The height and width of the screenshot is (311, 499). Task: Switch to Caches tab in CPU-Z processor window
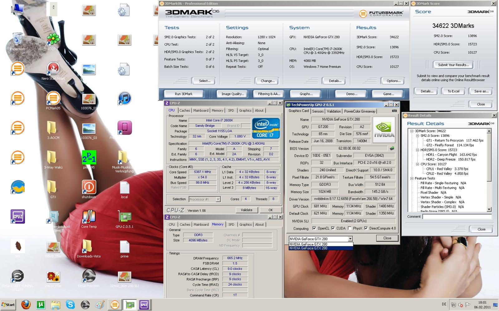[185, 110]
